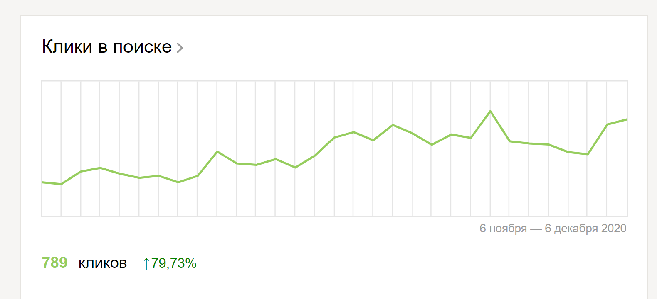Select the 79,73% growth percentage
The width and height of the screenshot is (657, 299).
[173, 263]
